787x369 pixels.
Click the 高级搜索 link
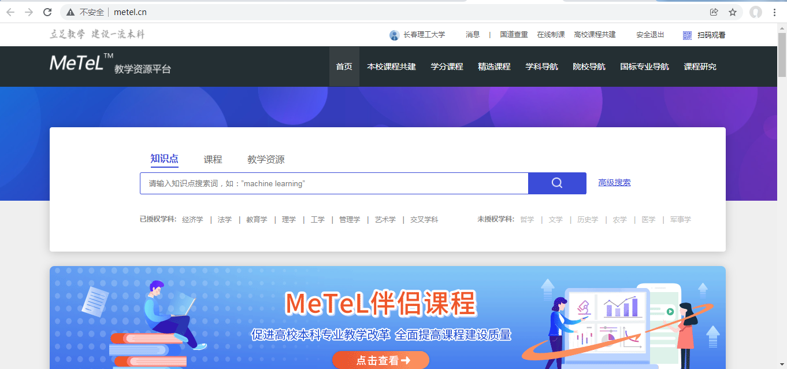tap(614, 183)
